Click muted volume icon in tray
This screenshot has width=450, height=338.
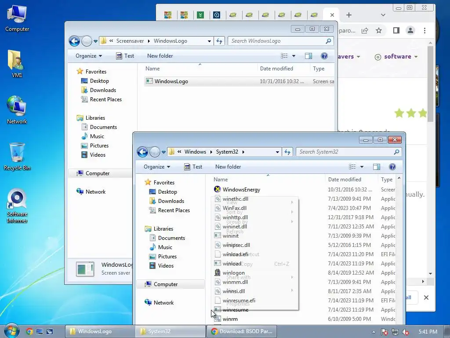click(406, 332)
